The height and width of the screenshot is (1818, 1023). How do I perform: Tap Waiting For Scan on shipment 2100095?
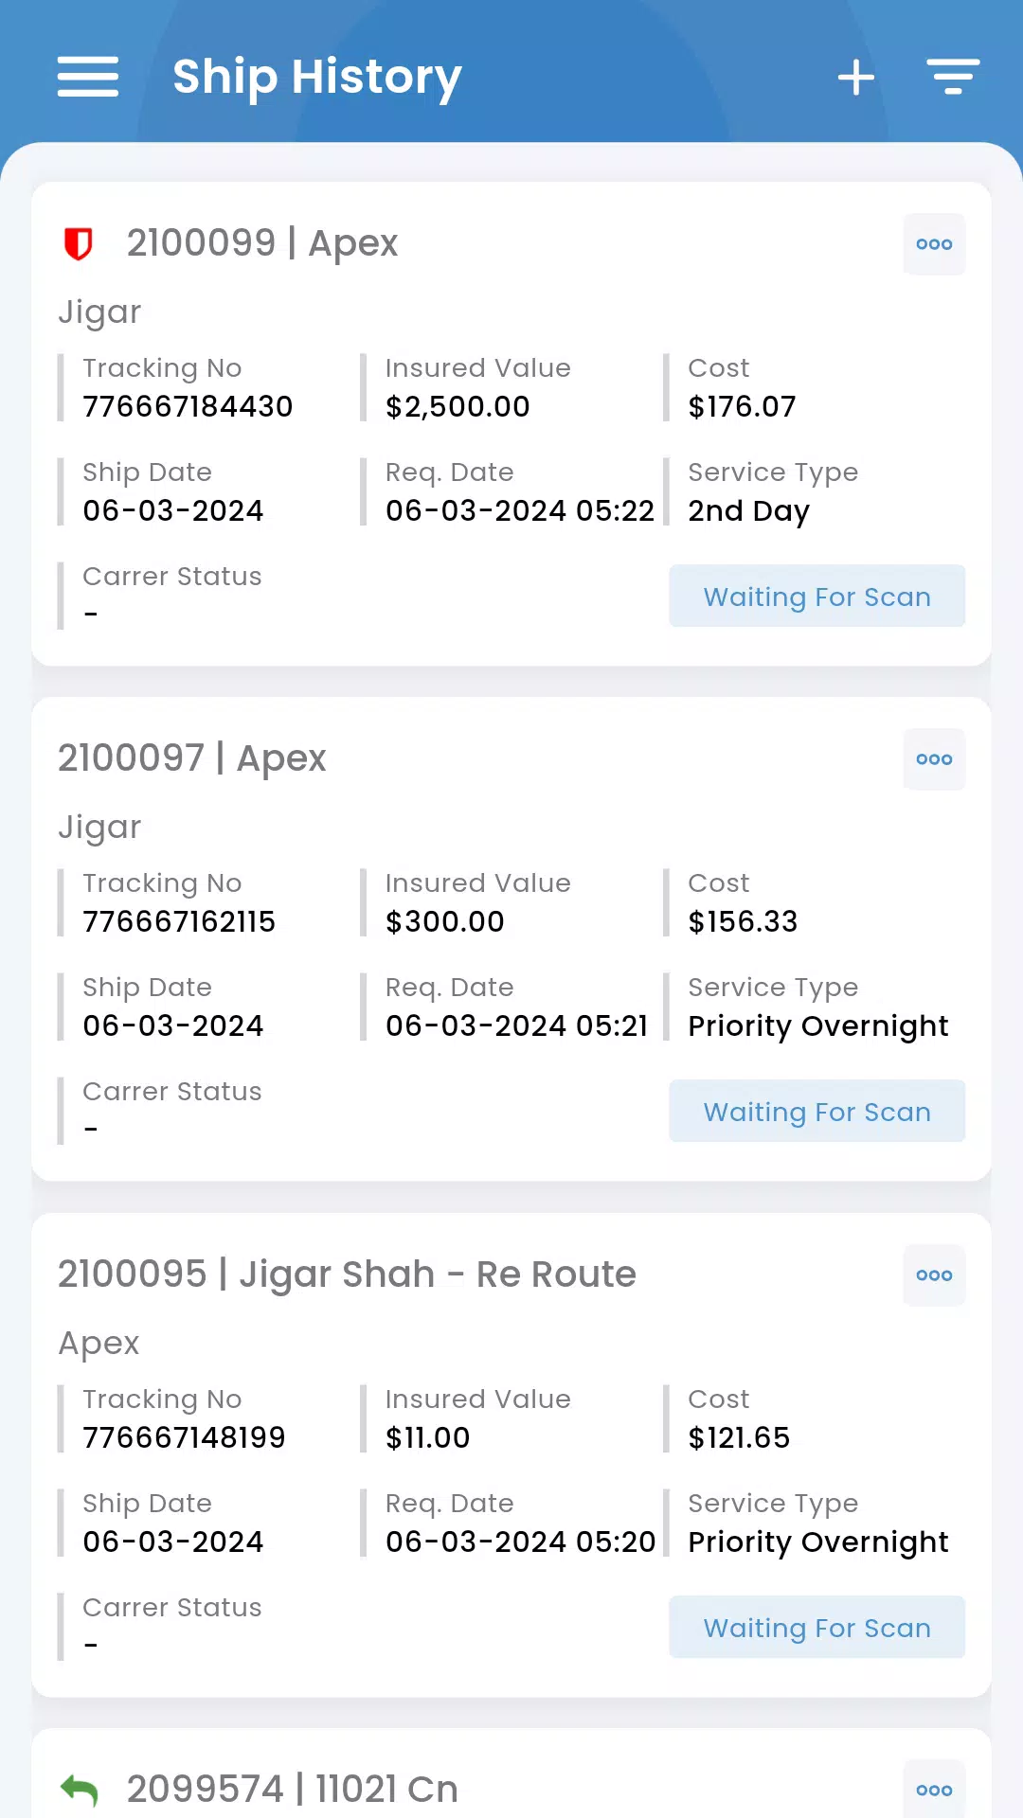[817, 1628]
